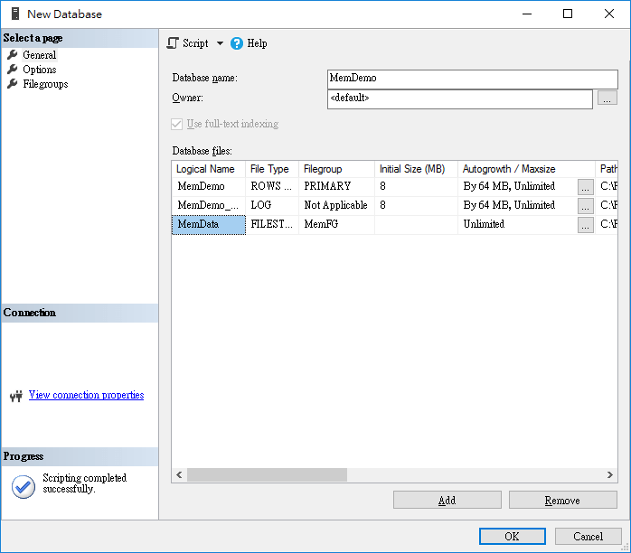Open the Options page
The image size is (631, 553).
click(x=39, y=70)
